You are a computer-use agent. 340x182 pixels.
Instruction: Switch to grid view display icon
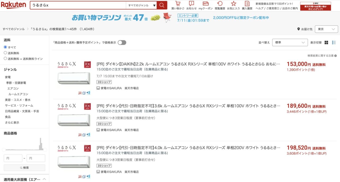[x=326, y=42]
